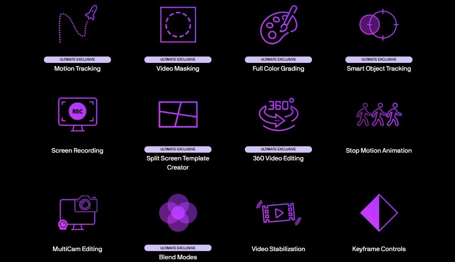
Task: Click the Stop Motion walking figures icon
Action: (379, 114)
